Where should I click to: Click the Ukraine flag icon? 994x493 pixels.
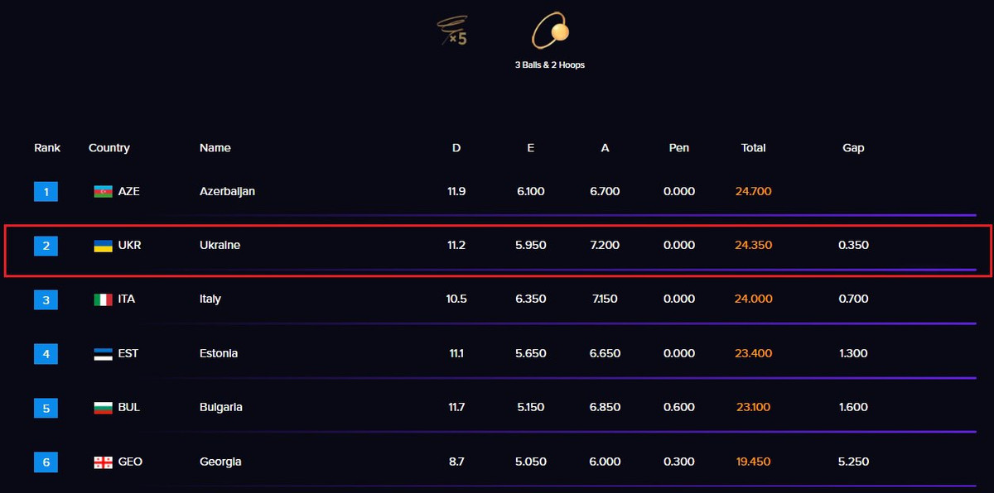click(x=103, y=246)
